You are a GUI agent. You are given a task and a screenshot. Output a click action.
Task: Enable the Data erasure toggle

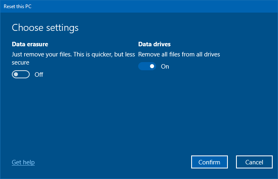coord(21,75)
